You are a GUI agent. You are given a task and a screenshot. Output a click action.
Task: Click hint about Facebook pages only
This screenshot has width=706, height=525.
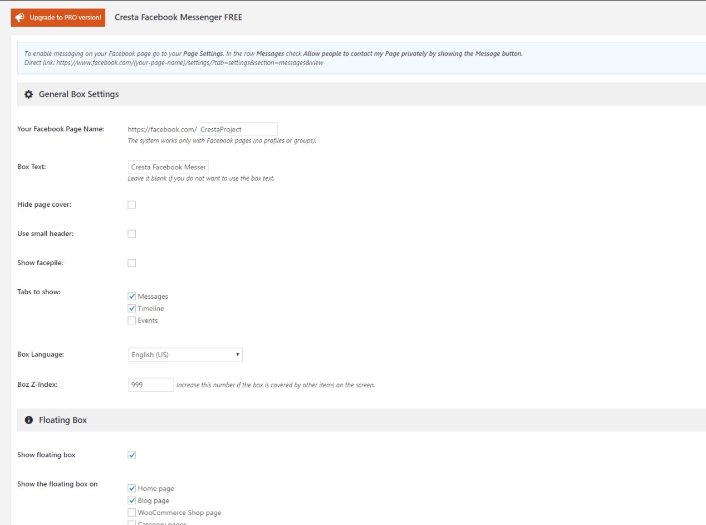click(222, 140)
